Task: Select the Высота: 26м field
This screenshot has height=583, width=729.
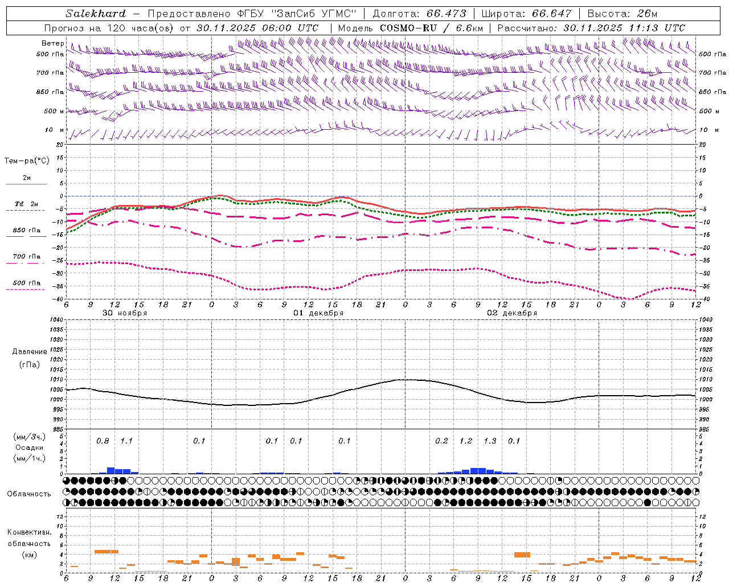Action: coord(622,14)
